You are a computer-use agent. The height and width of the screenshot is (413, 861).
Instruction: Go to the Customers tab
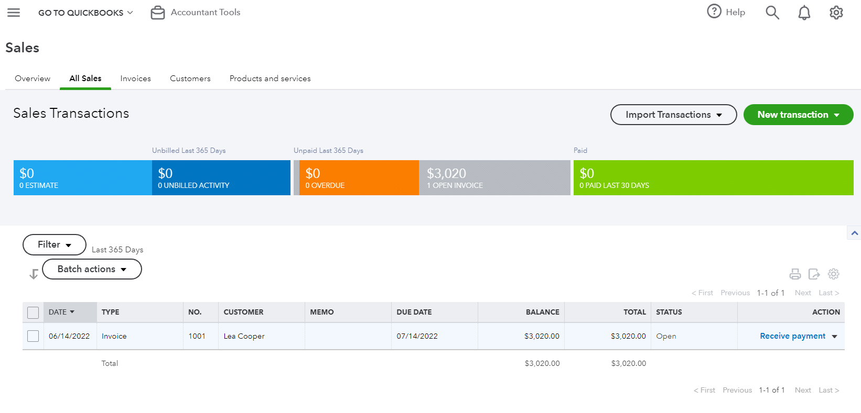click(x=190, y=79)
